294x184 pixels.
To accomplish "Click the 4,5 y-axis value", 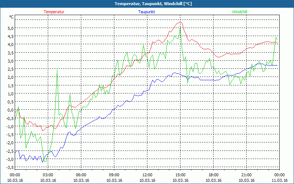I will pos(11,36).
